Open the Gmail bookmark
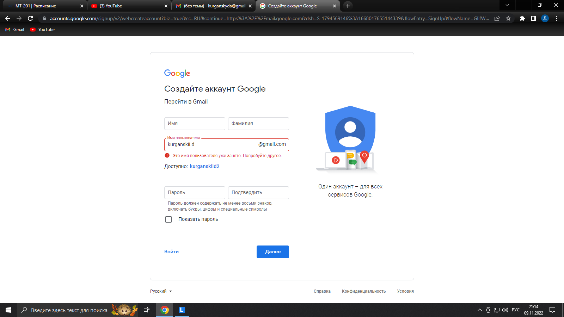 point(15,30)
